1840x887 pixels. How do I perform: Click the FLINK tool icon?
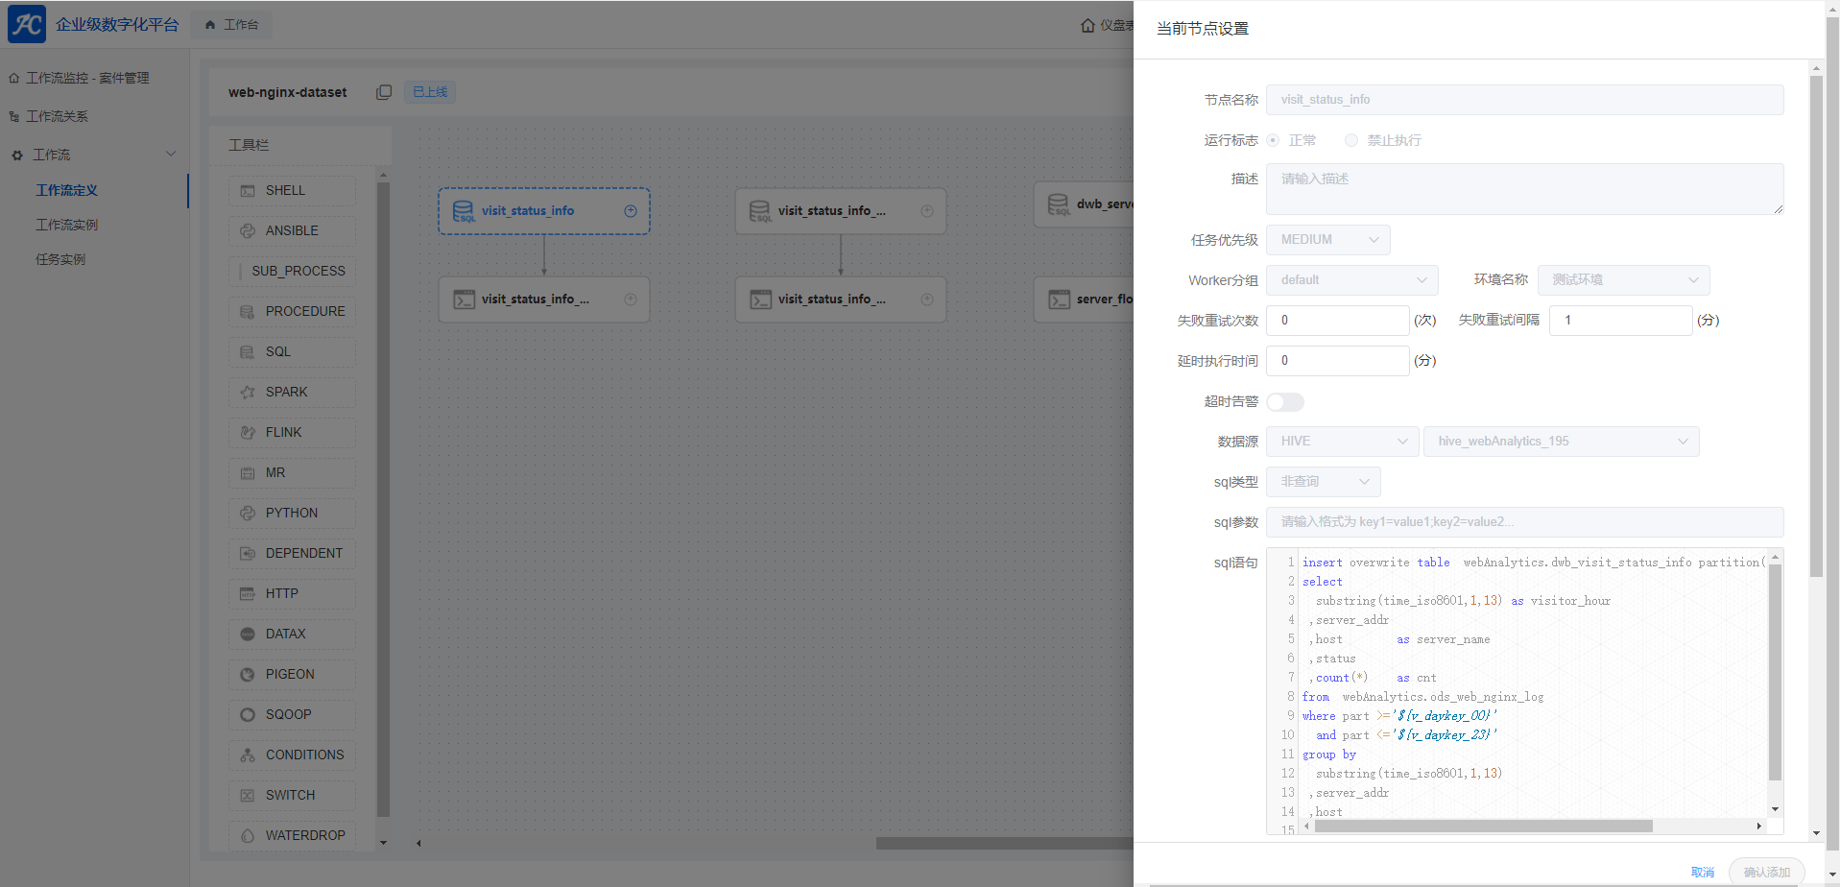[x=248, y=433]
